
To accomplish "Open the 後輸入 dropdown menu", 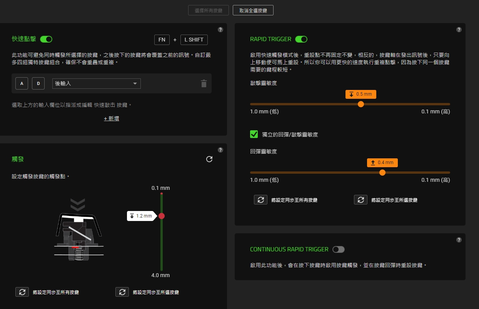I will tap(96, 83).
